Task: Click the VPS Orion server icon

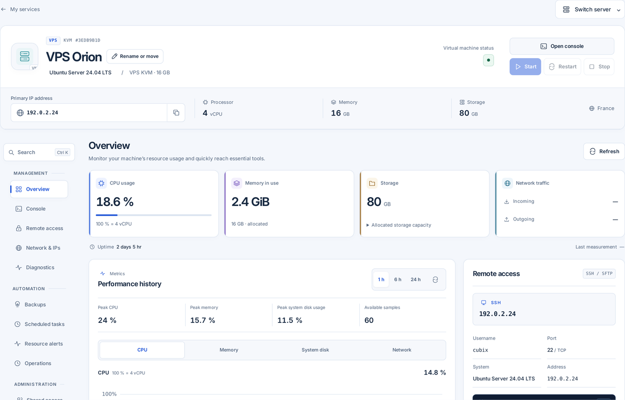Action: (x=24, y=56)
